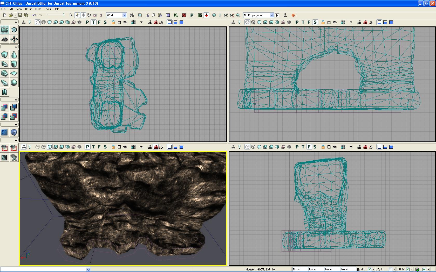The width and height of the screenshot is (436, 272).
Task: Open the Build menu
Action: tap(38, 9)
